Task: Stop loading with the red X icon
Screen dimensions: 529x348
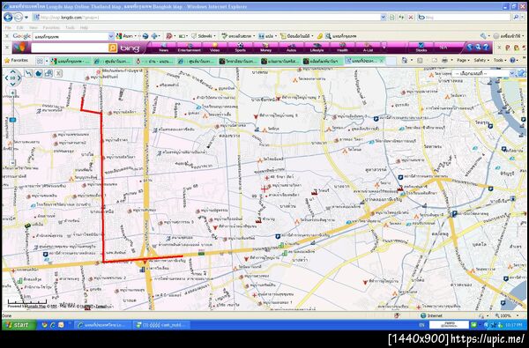Action: (411, 18)
